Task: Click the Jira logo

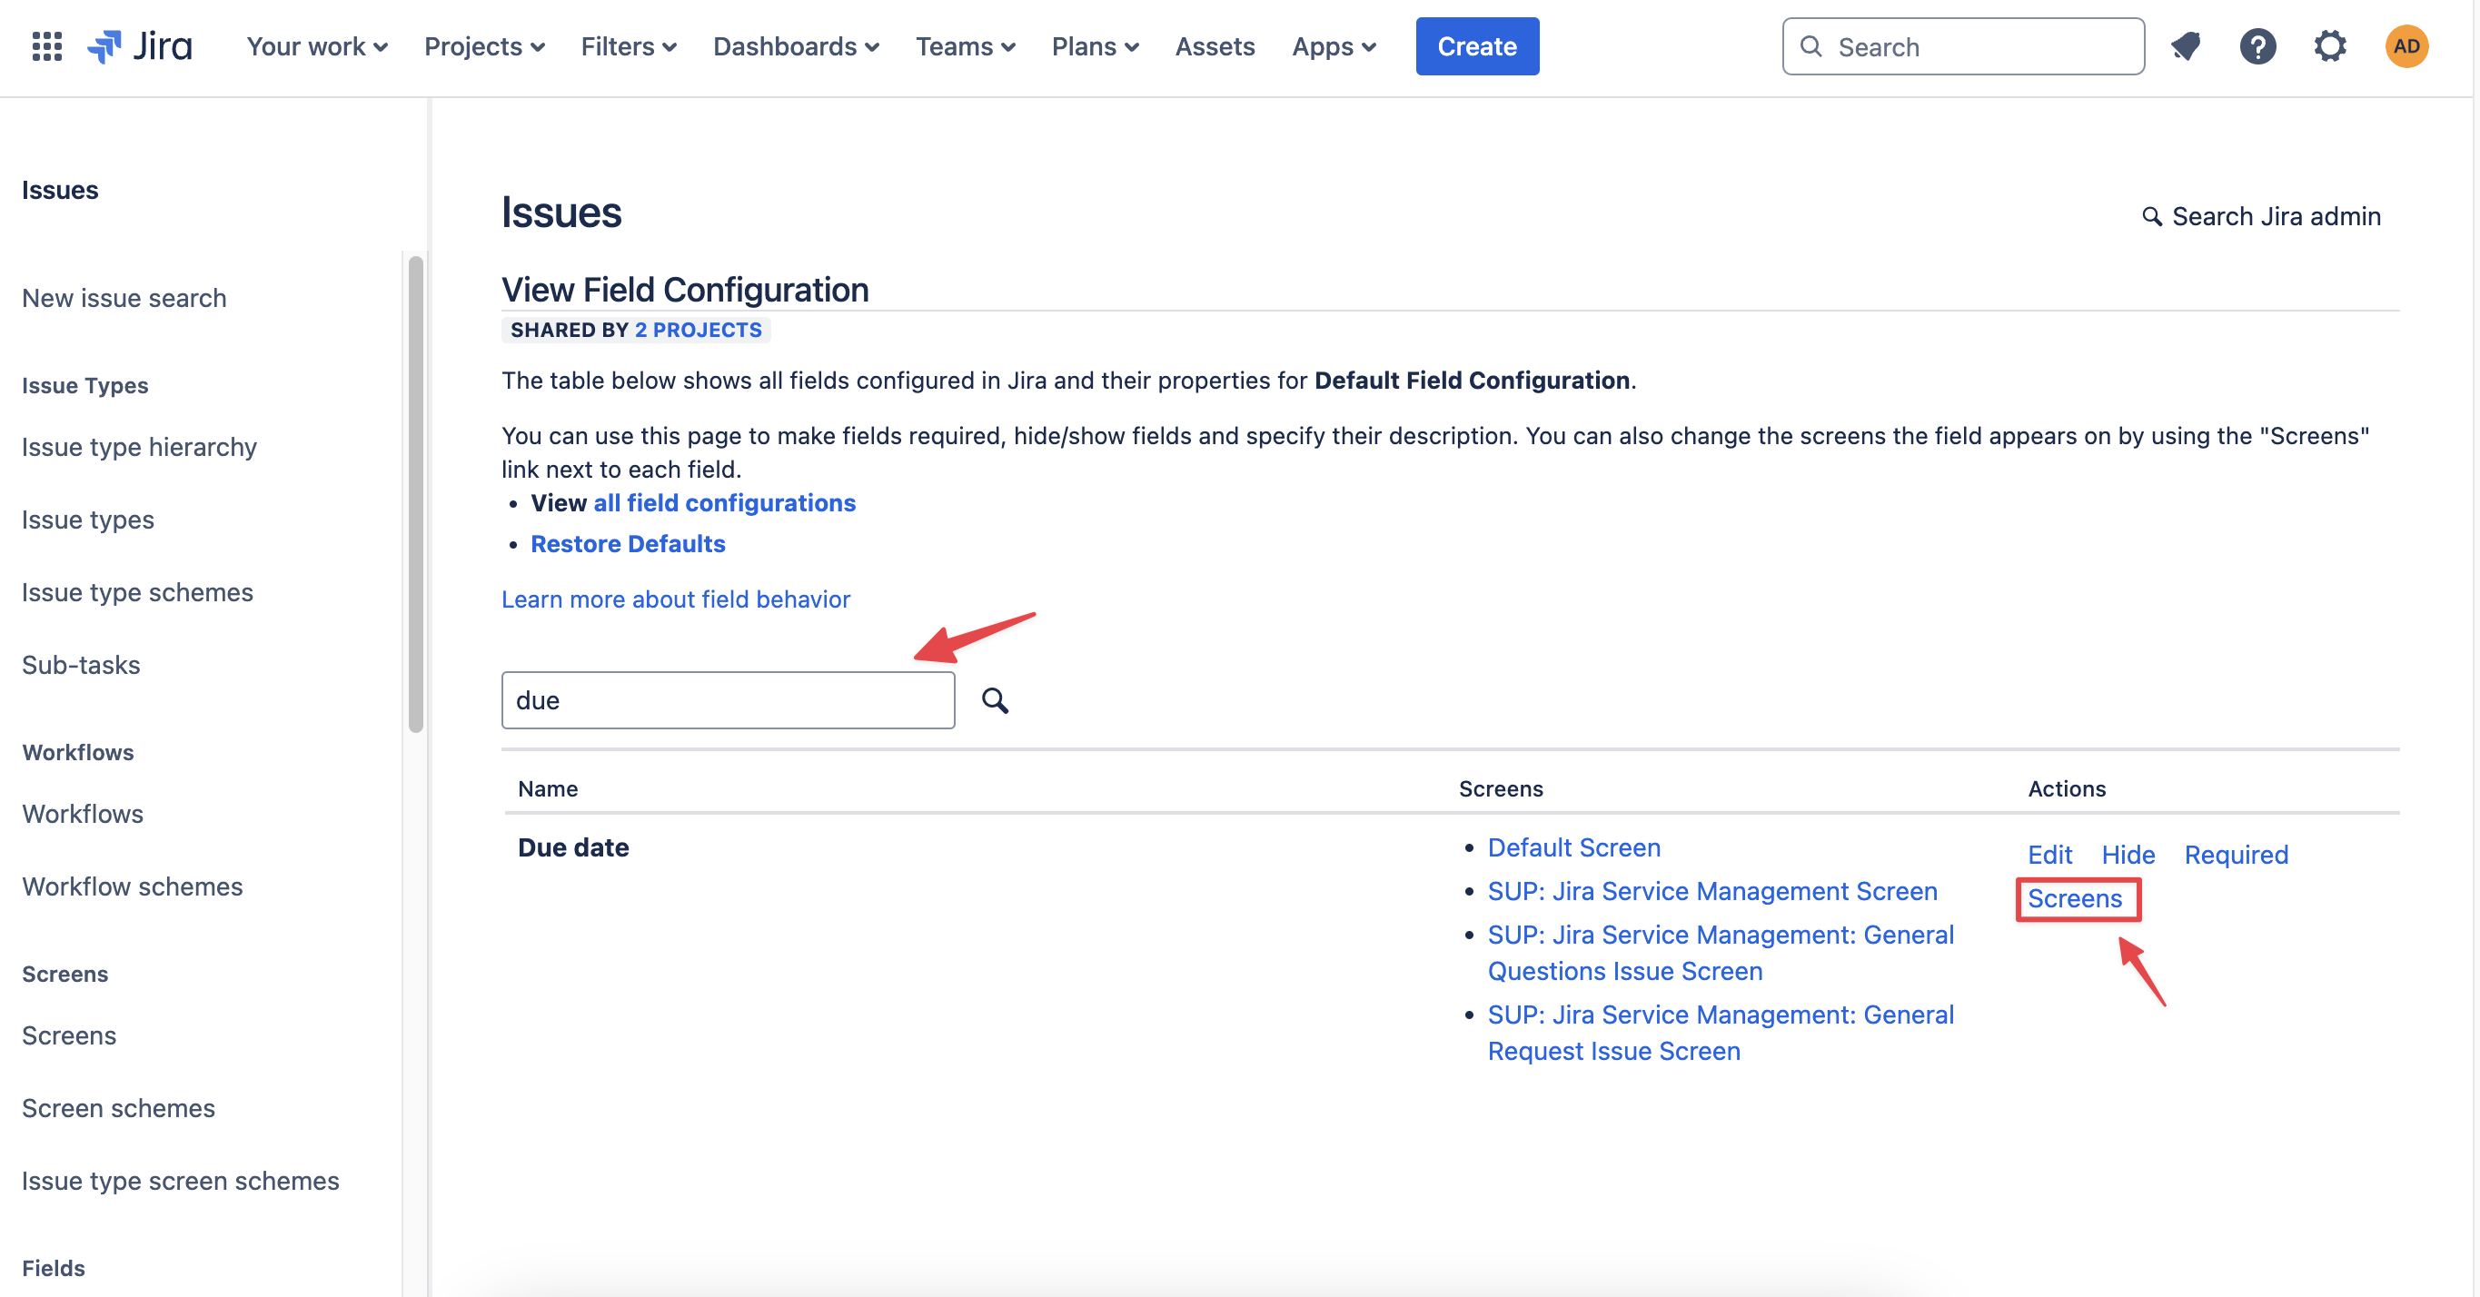Action: 141,46
